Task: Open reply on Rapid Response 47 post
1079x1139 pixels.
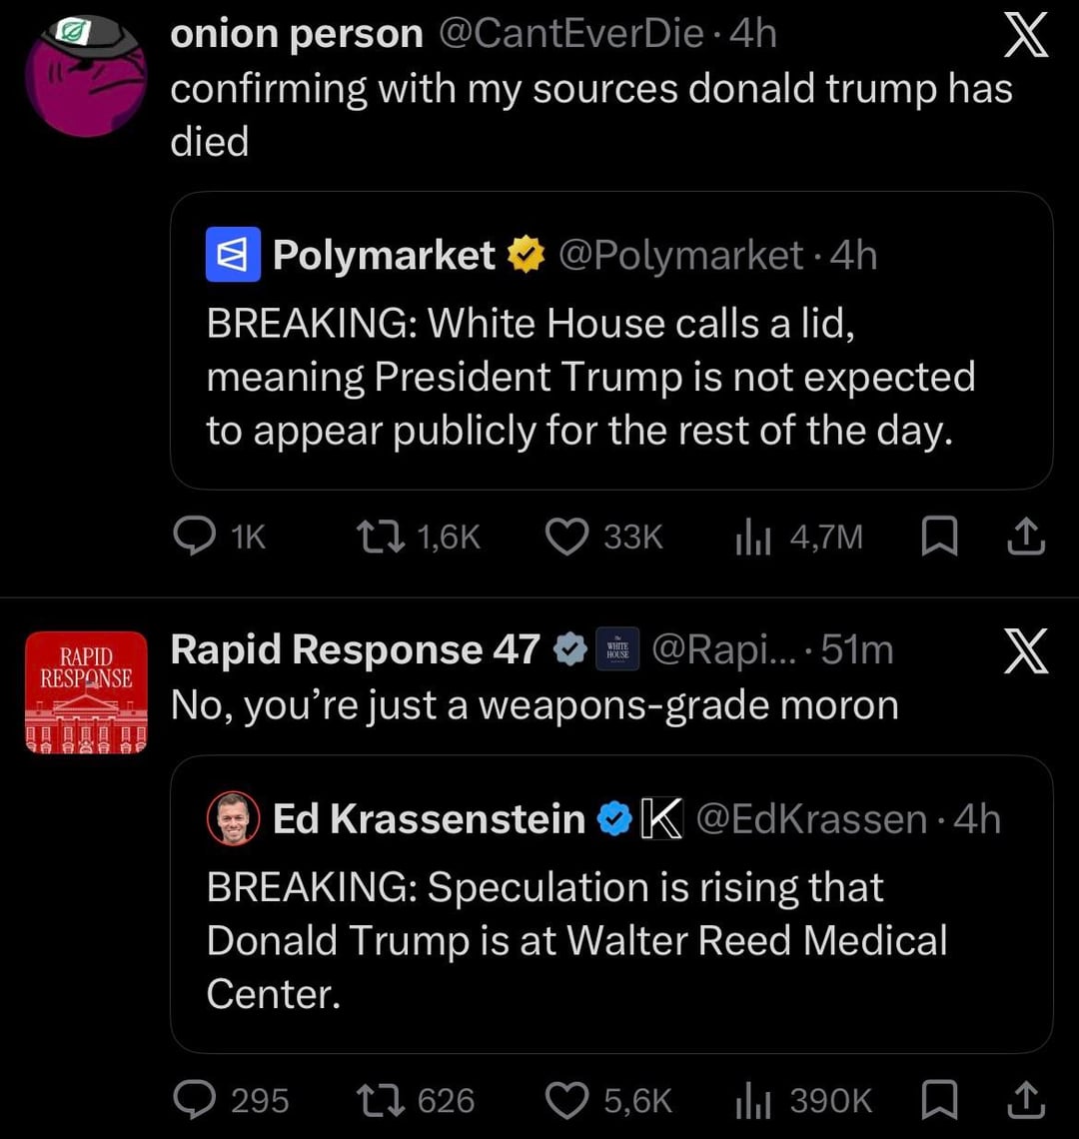Action: click(191, 1100)
